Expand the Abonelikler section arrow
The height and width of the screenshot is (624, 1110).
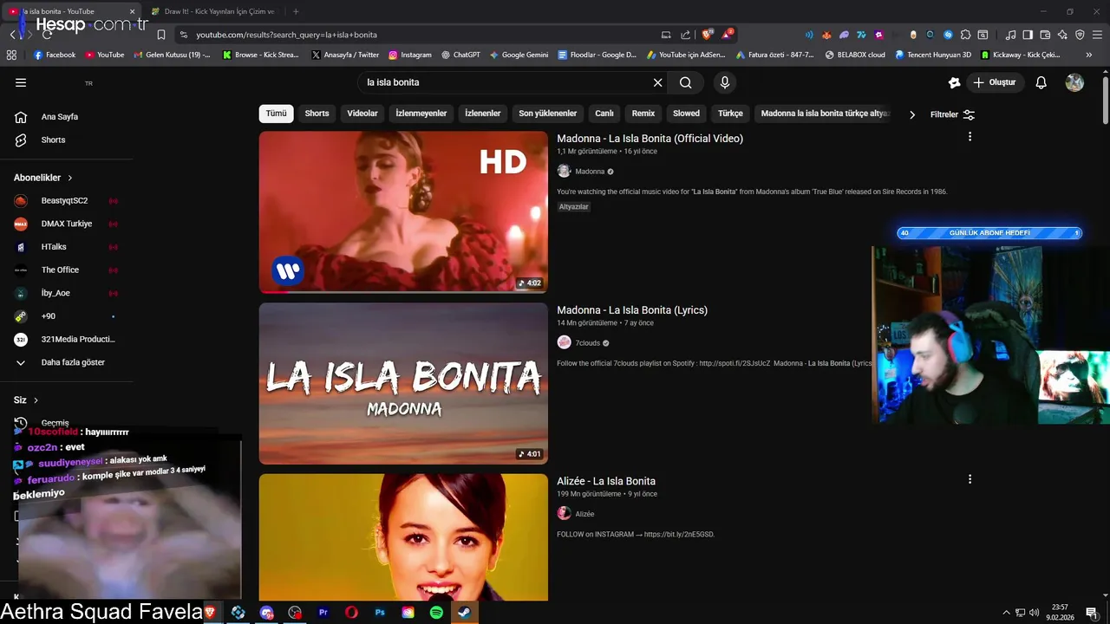coord(70,178)
